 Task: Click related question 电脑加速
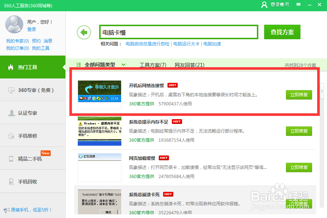212,44
